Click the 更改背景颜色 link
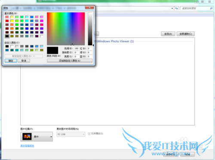Screen dimensions: 215x160 coord(27,146)
